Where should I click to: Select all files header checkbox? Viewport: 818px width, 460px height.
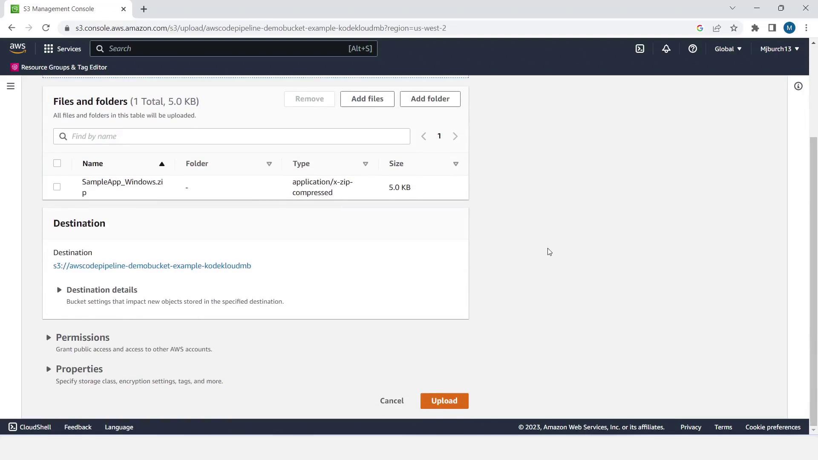click(x=57, y=164)
